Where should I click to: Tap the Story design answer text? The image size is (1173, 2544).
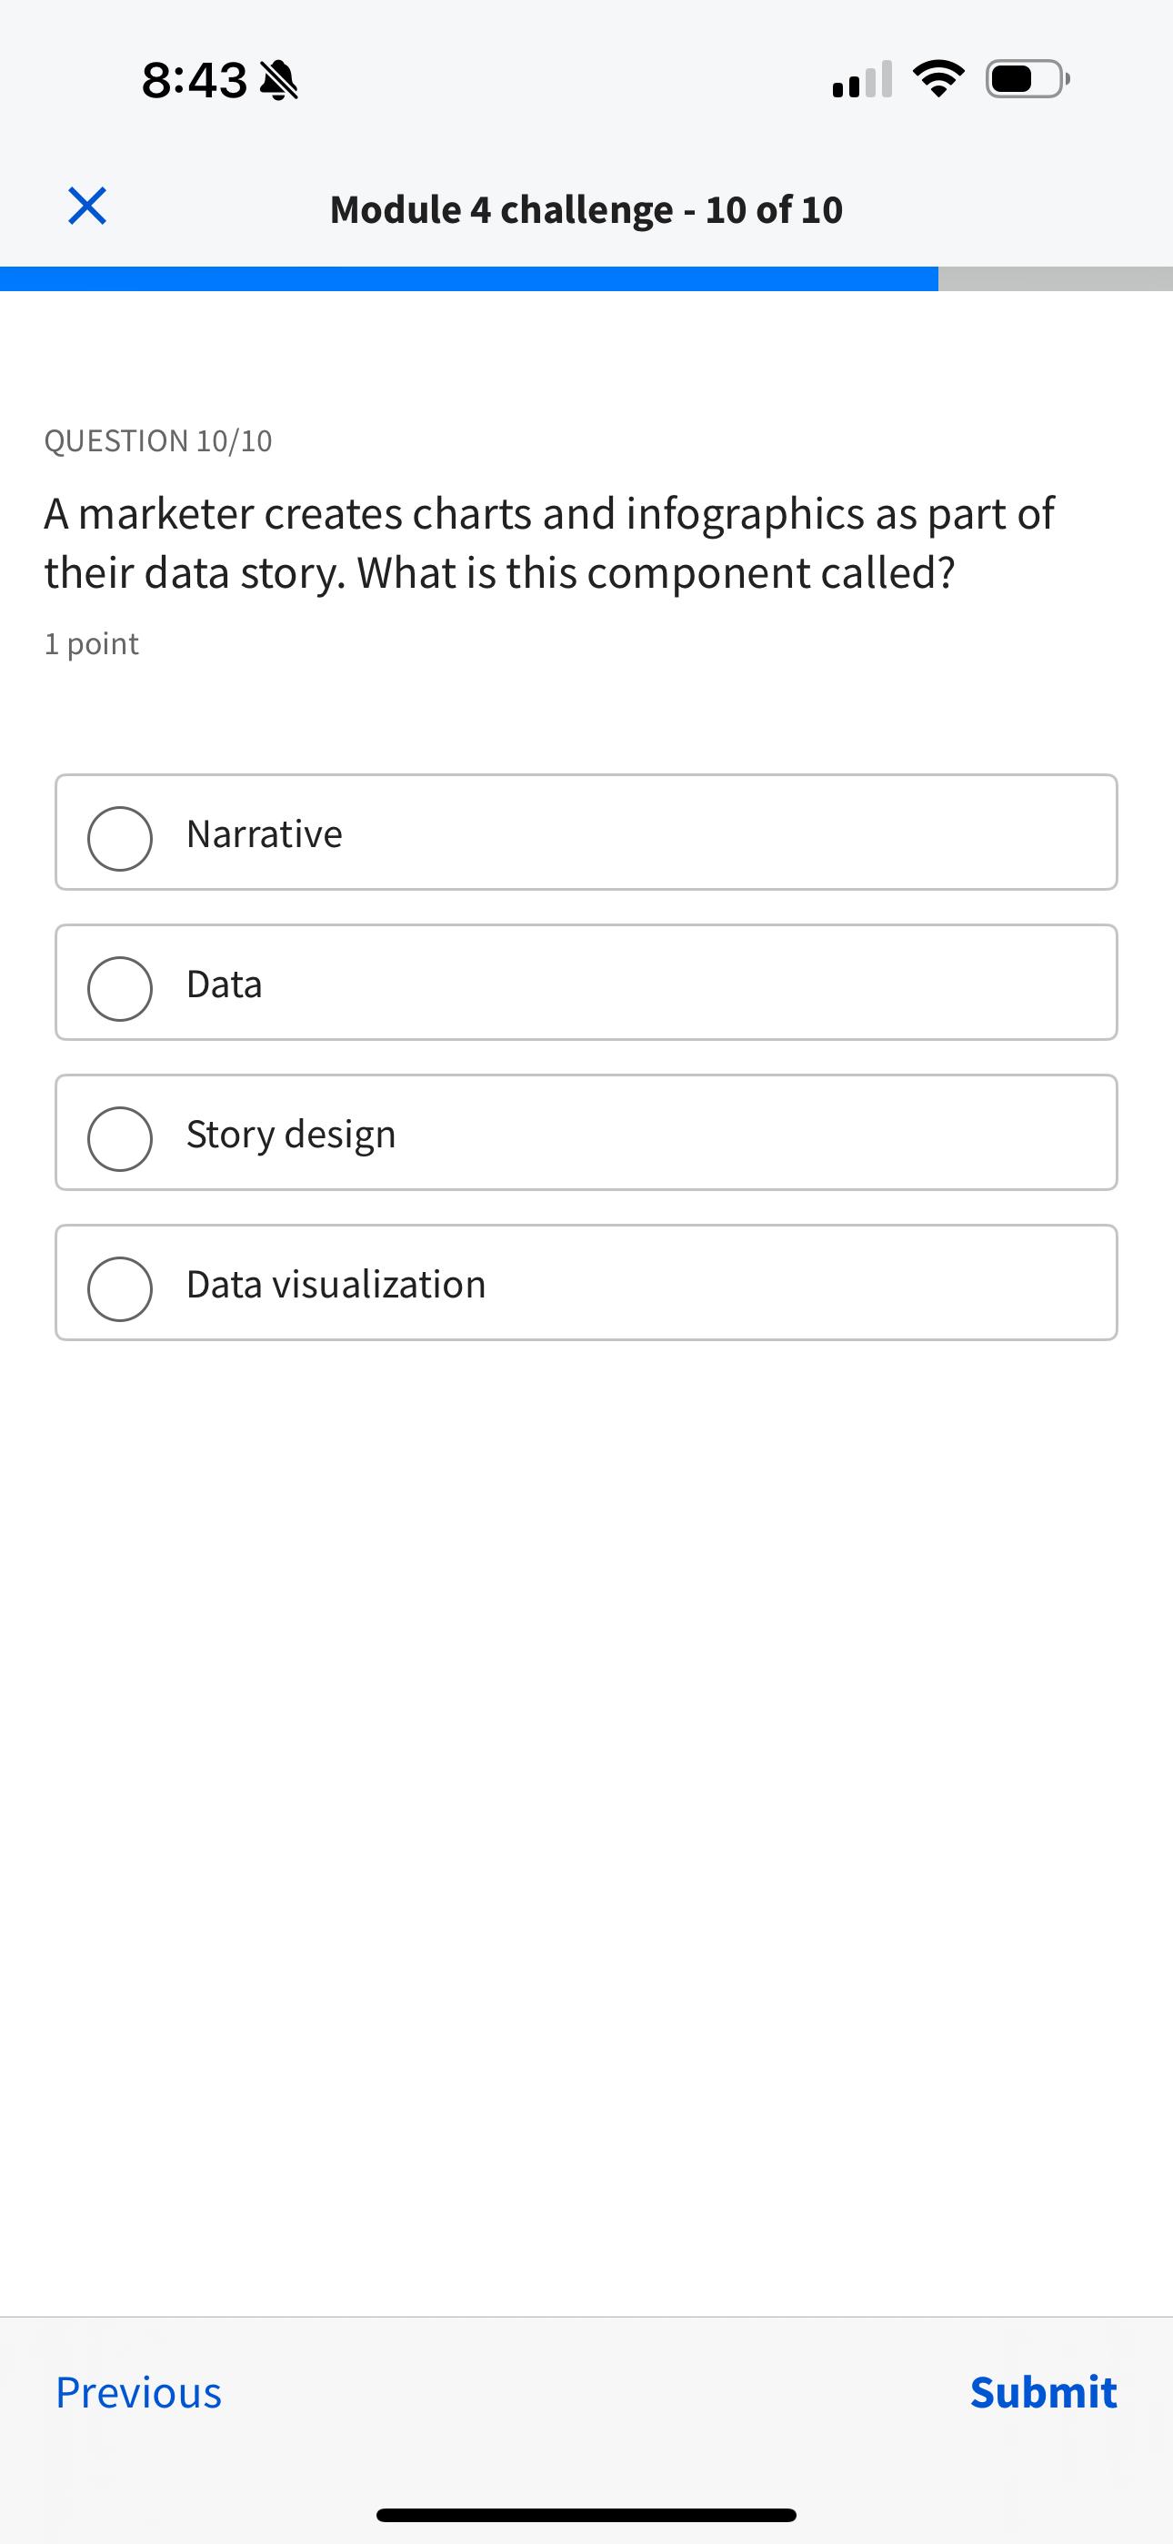point(291,1135)
